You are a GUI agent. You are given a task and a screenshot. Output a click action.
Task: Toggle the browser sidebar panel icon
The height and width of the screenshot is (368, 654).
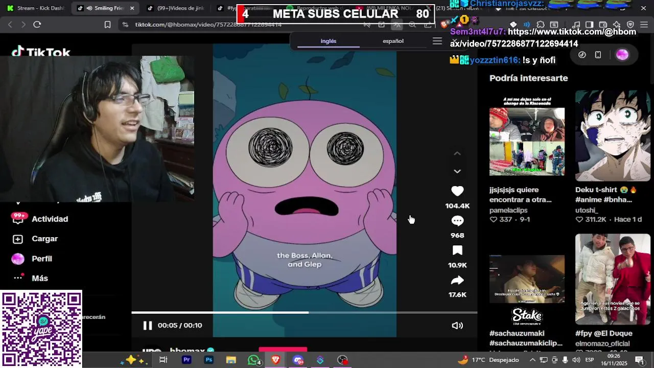pos(589,25)
